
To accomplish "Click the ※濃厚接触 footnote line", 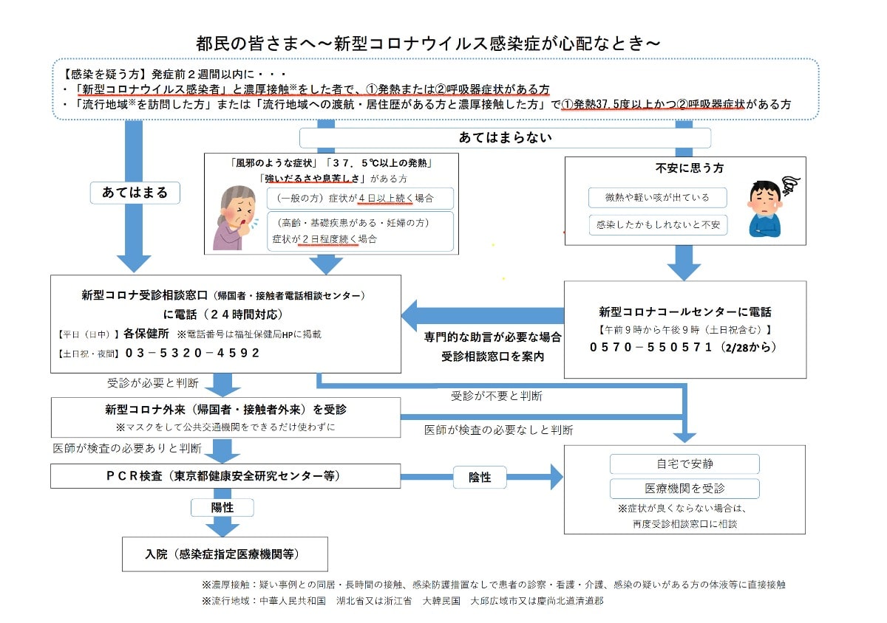I will (493, 585).
